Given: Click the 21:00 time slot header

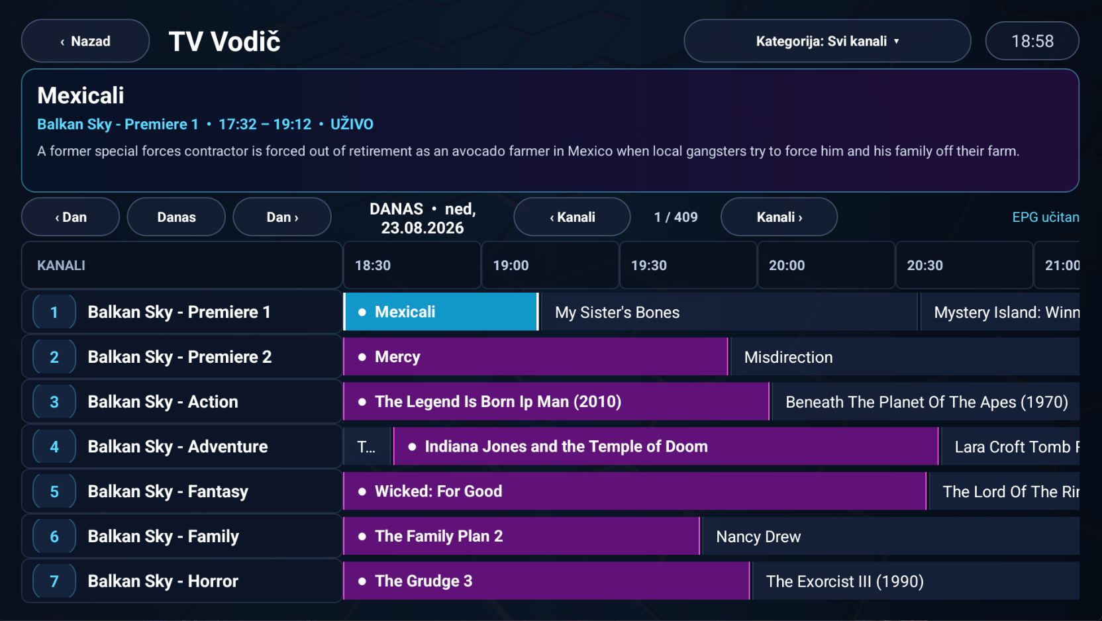Looking at the screenshot, I should pyautogui.click(x=1057, y=265).
